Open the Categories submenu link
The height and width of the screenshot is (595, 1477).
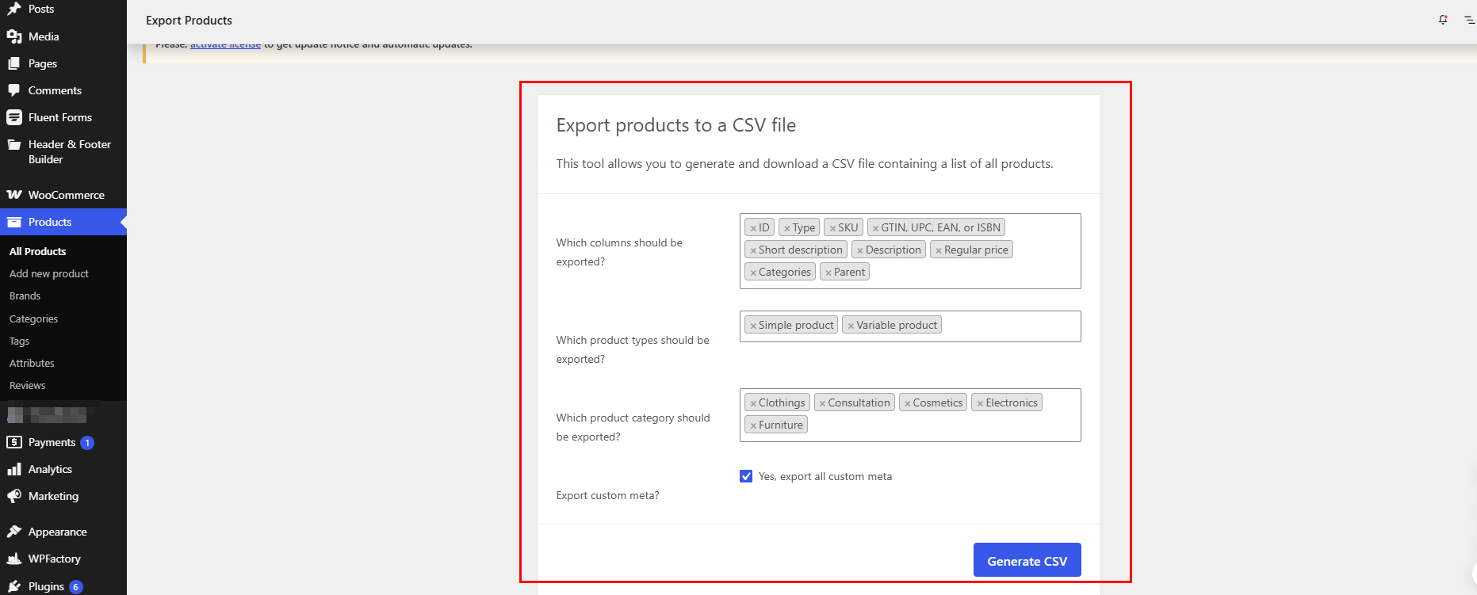point(33,318)
